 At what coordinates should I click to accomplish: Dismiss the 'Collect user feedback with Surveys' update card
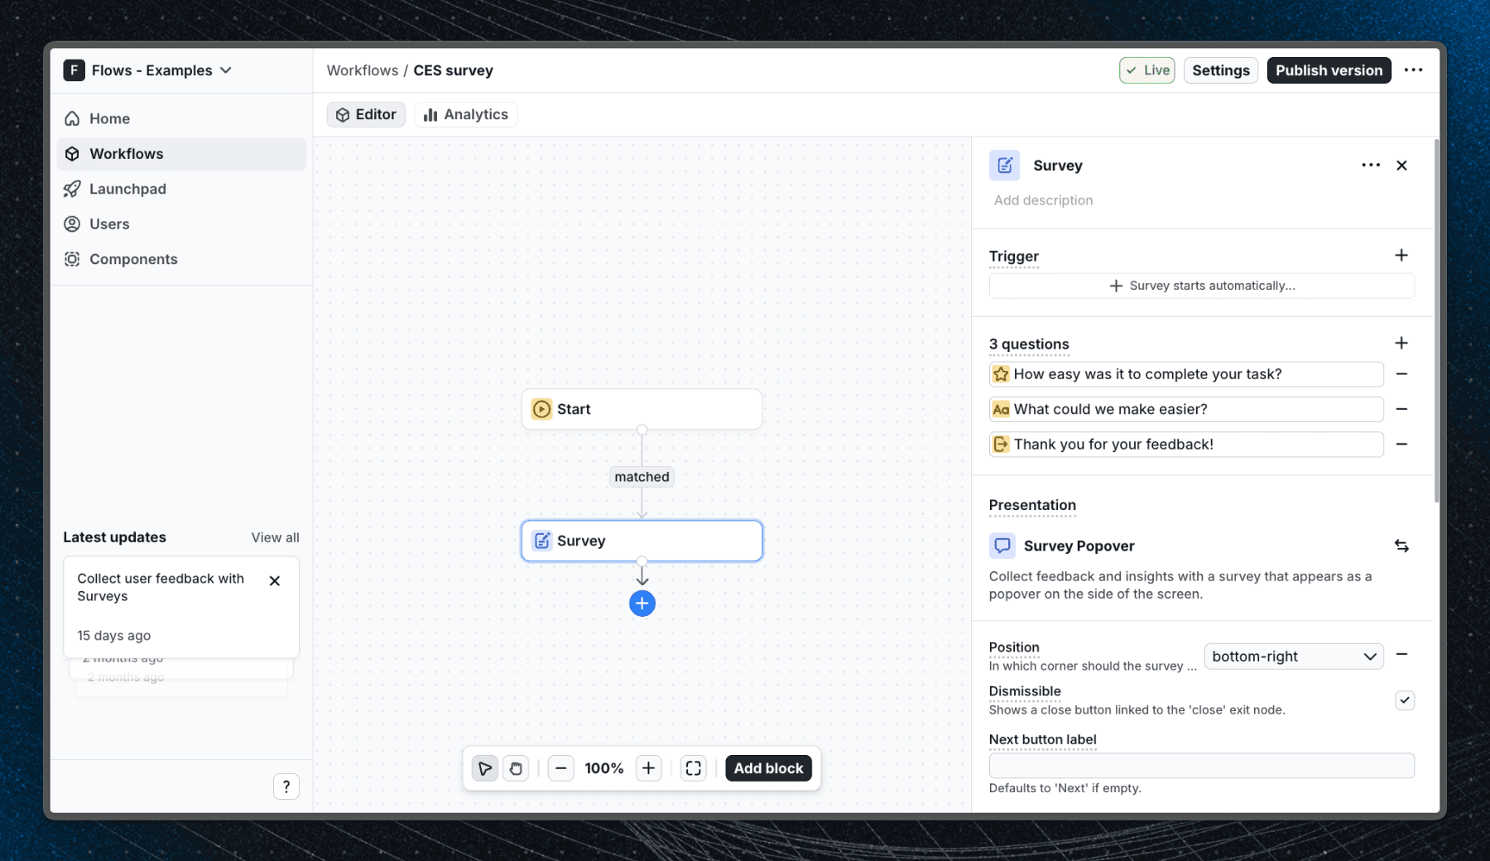(x=275, y=581)
